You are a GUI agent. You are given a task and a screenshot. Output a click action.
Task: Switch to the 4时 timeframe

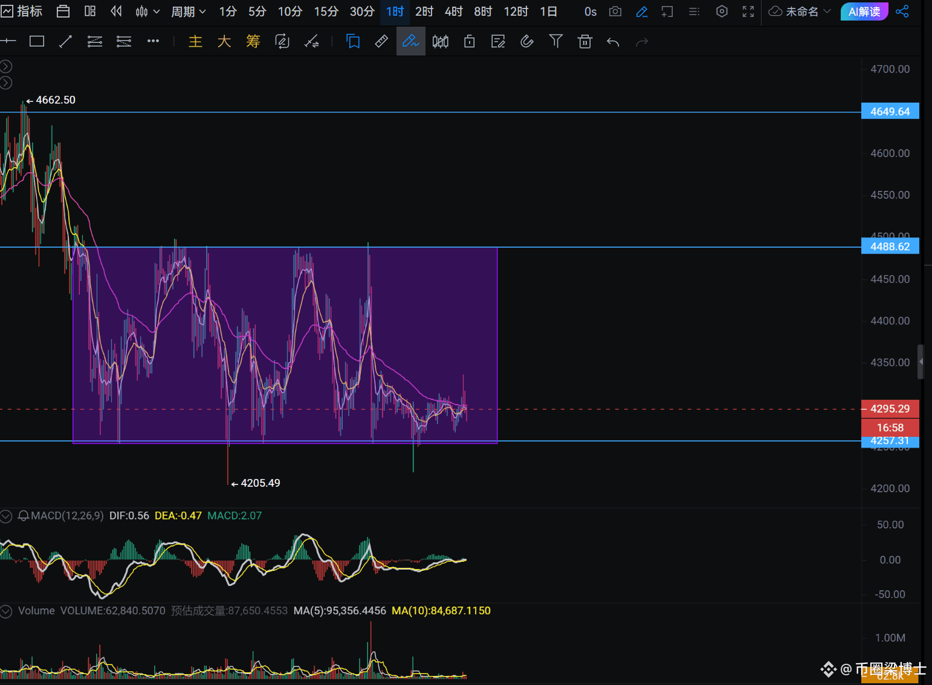pyautogui.click(x=453, y=11)
